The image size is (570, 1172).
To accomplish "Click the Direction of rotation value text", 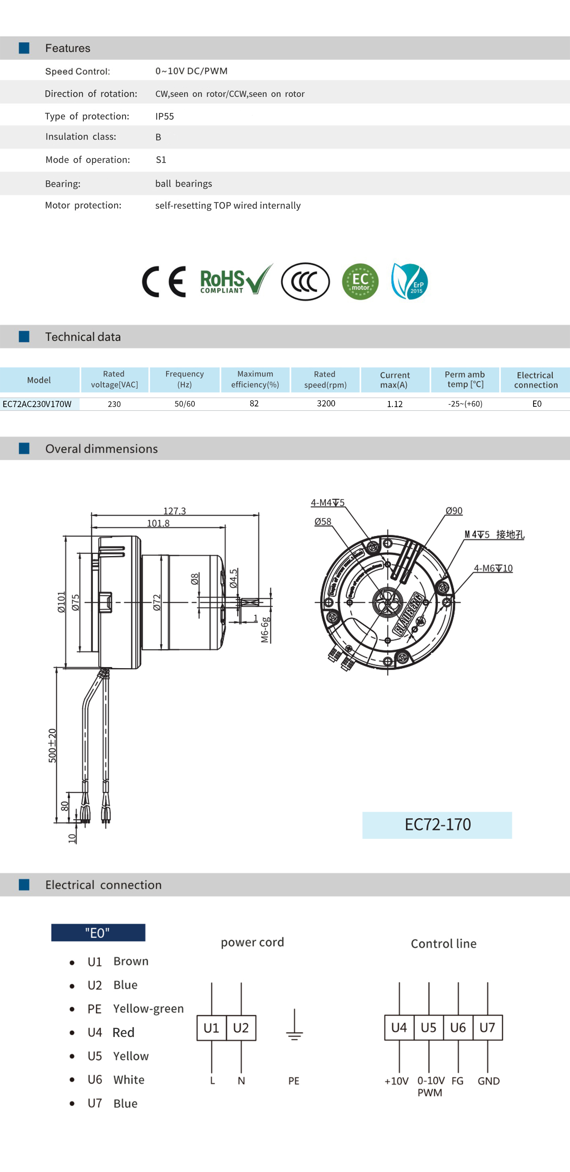I will 230,94.
